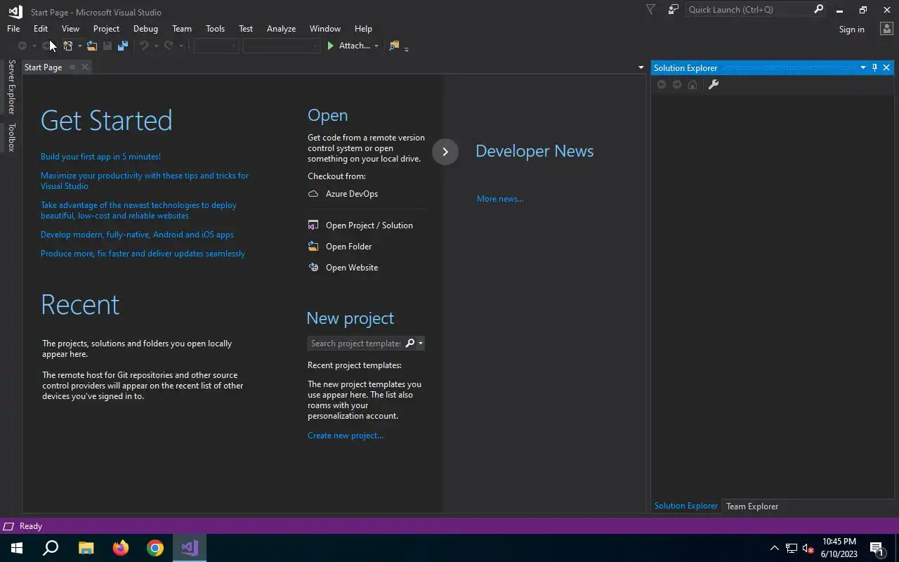Click the account avatar icon beside Sign in
This screenshot has width=899, height=562.
point(885,29)
